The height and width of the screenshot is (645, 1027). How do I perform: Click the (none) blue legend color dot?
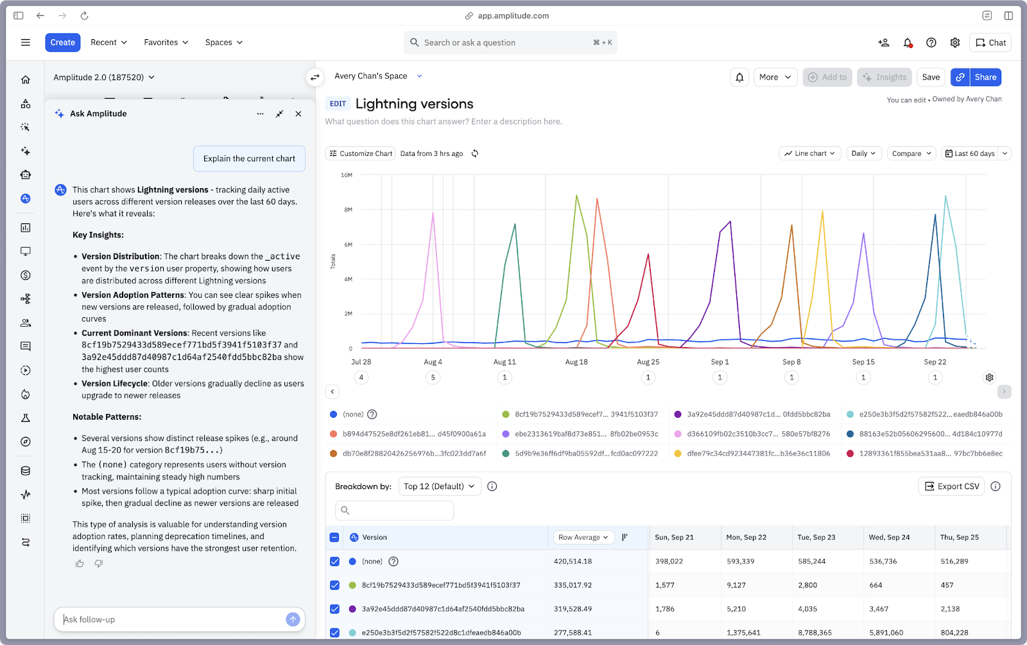tap(333, 415)
